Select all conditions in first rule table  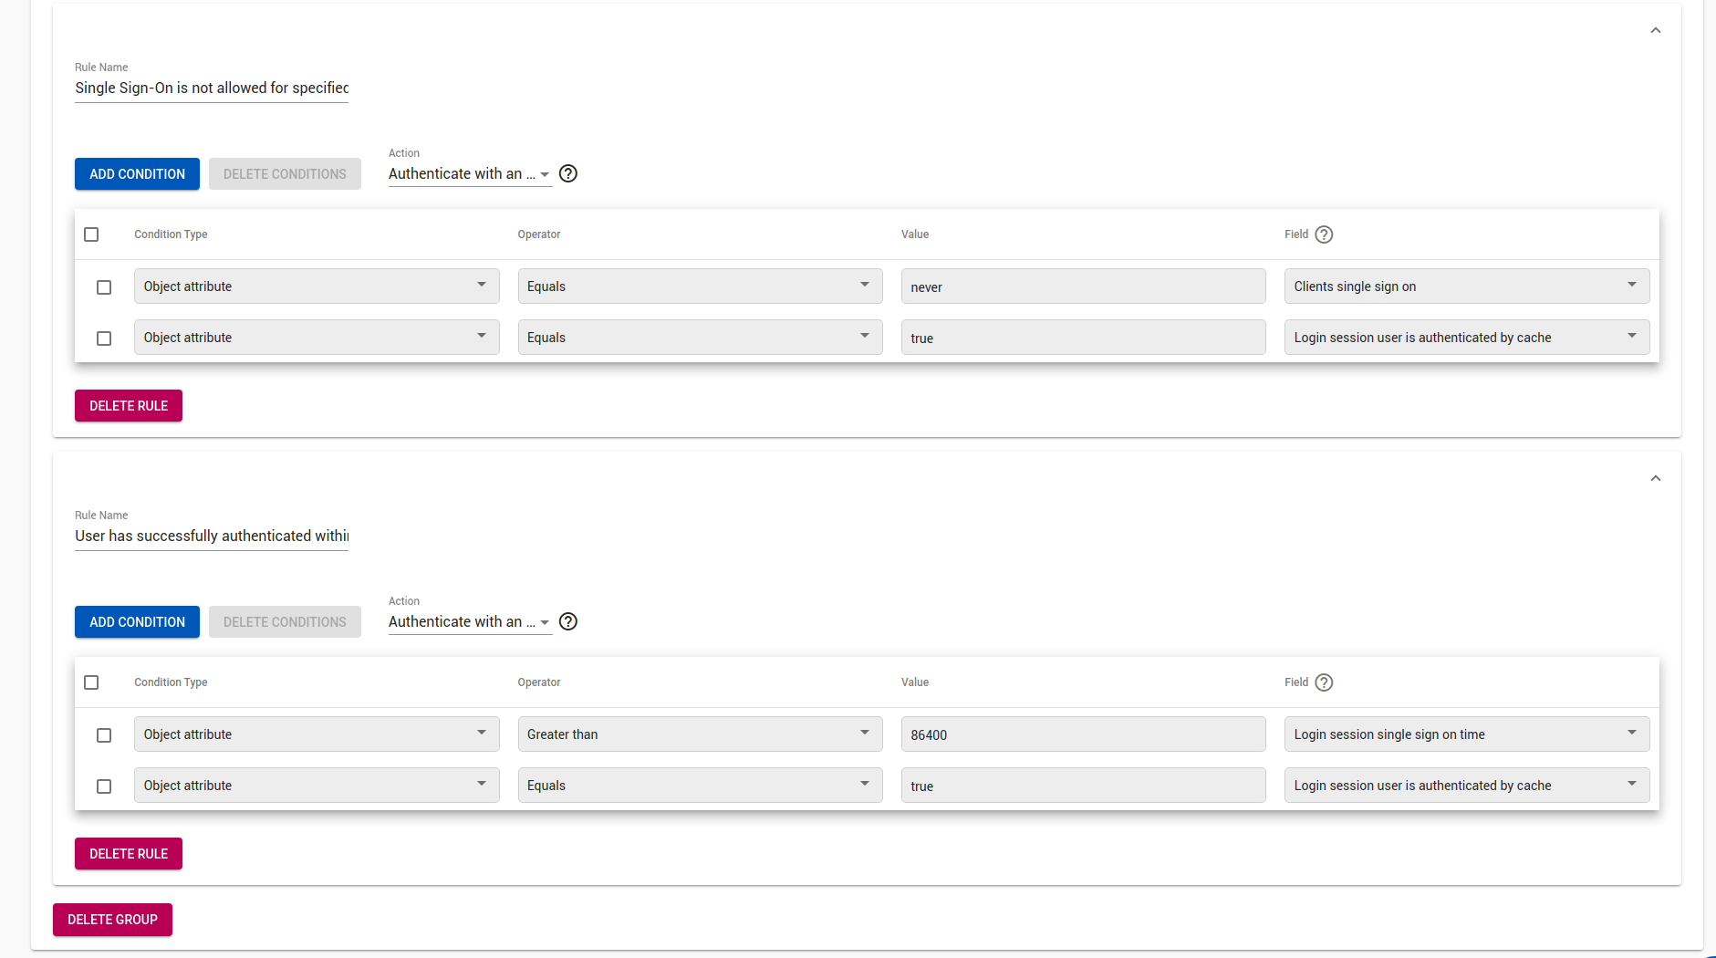(x=91, y=234)
